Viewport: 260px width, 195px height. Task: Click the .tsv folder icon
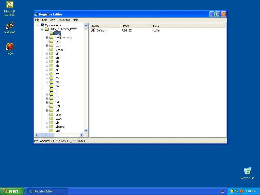click(51, 86)
